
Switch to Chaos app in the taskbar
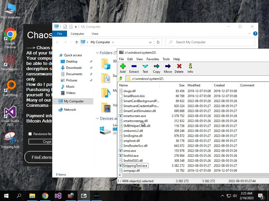coord(97,196)
